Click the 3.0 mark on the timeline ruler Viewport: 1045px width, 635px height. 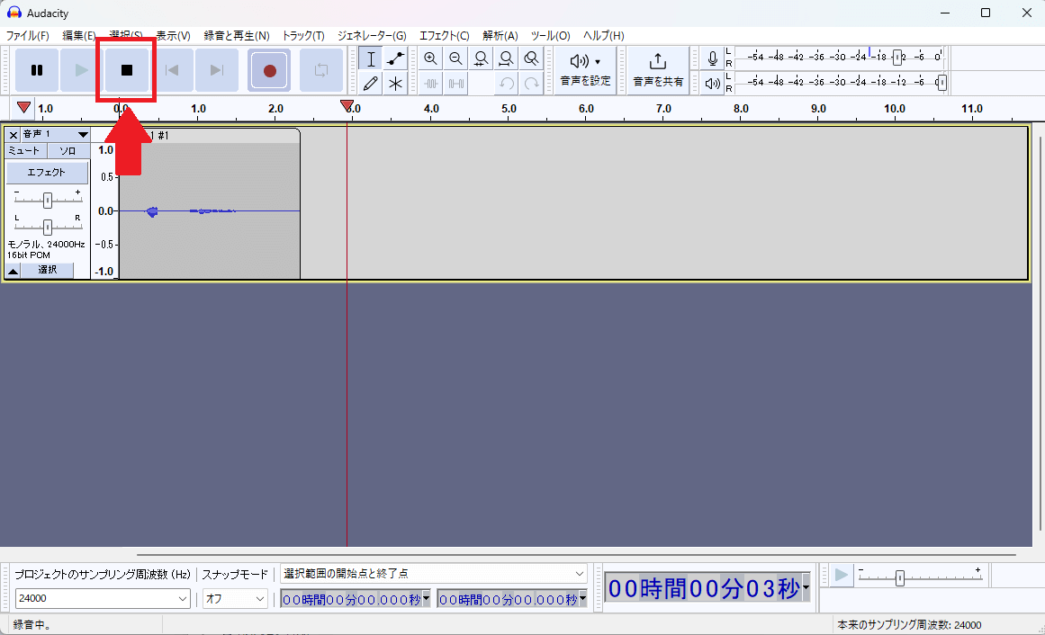[354, 109]
